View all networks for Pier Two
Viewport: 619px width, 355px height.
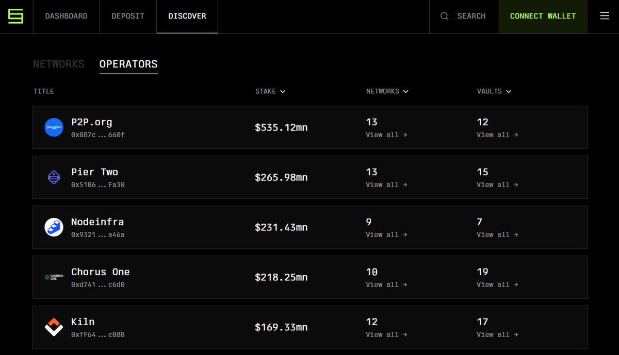(386, 185)
